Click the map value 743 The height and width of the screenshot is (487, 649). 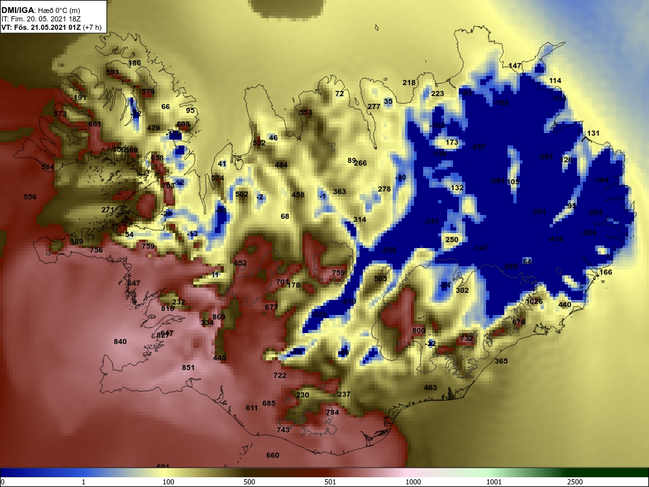[x=283, y=431]
